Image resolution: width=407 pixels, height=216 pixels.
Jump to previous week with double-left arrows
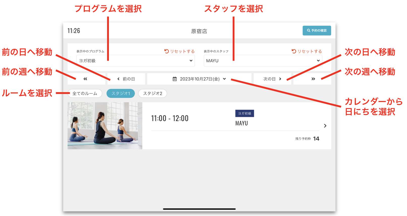85,79
